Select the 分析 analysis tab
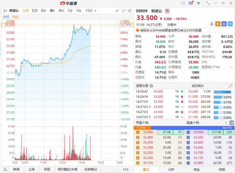Image resolution: width=235 pixels, height=173 pixels. coord(171,170)
